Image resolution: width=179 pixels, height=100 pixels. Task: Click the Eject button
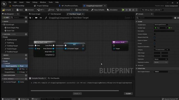[133, 10]
